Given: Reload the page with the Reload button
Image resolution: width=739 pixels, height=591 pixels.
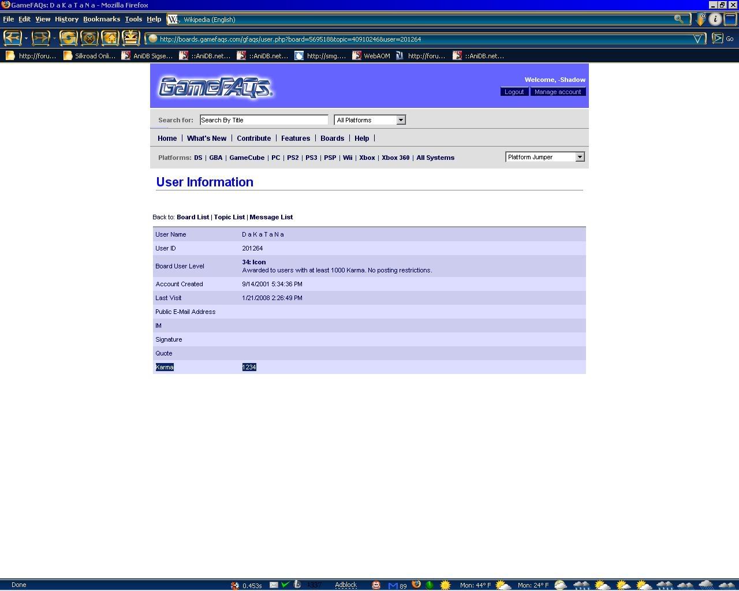Looking at the screenshot, I should coord(68,39).
